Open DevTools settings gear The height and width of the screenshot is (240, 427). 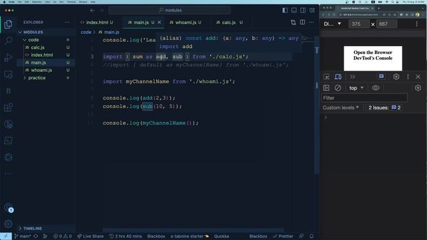point(396,77)
